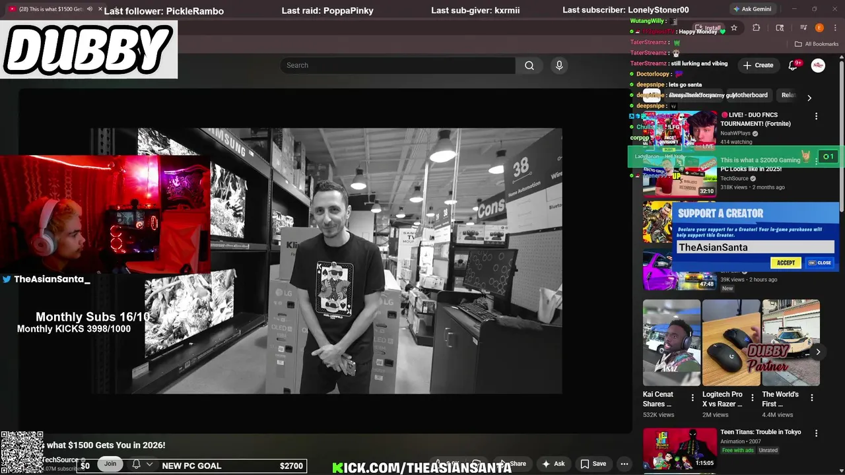The height and width of the screenshot is (475, 845).
Task: Click the QR code in corner
Action: 22,453
